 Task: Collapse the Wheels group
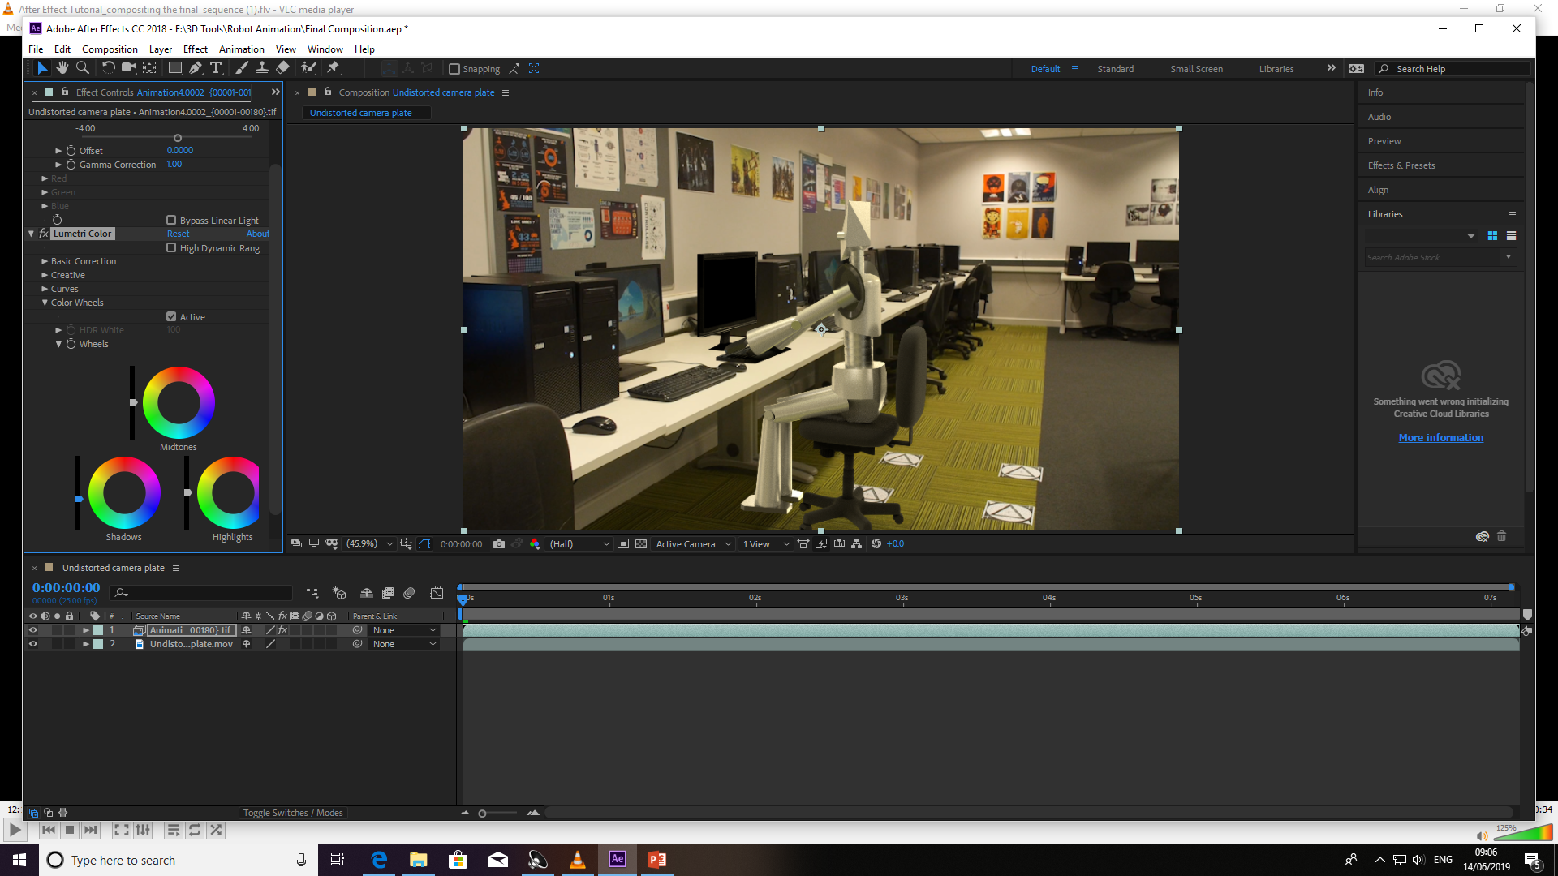click(x=58, y=344)
